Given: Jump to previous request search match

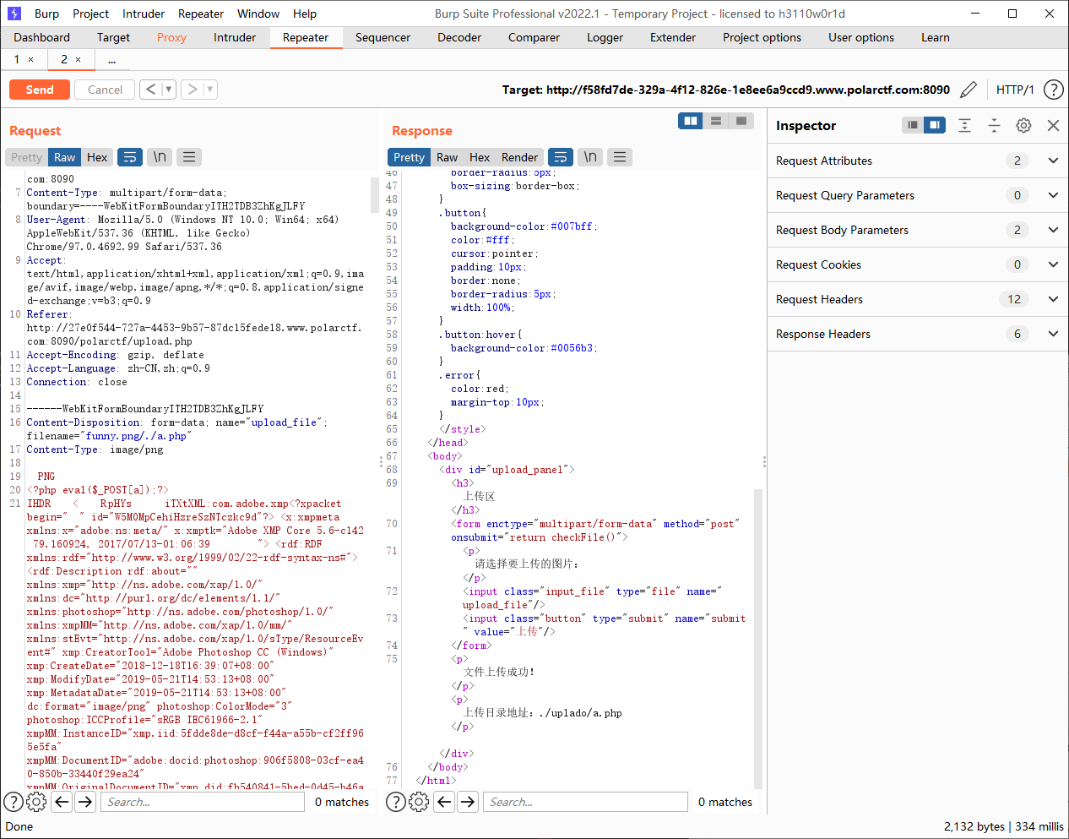Looking at the screenshot, I should [62, 802].
